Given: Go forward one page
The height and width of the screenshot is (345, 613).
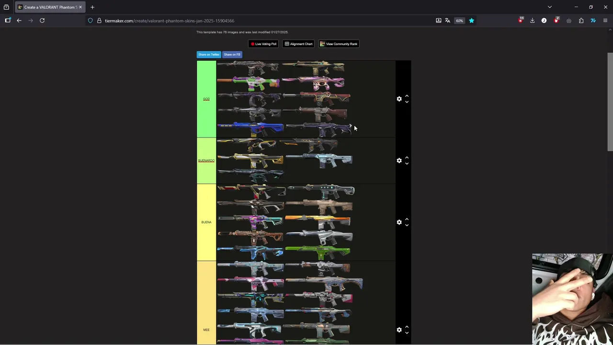Looking at the screenshot, I should click(31, 21).
